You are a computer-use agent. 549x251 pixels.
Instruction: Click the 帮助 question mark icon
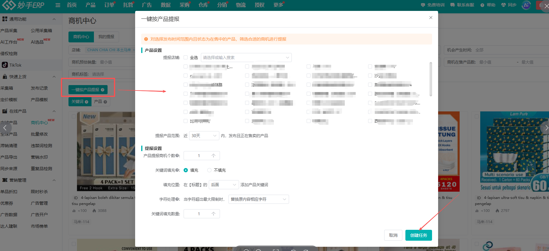(482, 5)
